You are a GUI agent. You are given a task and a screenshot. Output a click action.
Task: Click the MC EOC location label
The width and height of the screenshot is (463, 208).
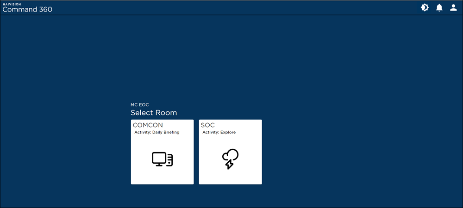click(140, 105)
